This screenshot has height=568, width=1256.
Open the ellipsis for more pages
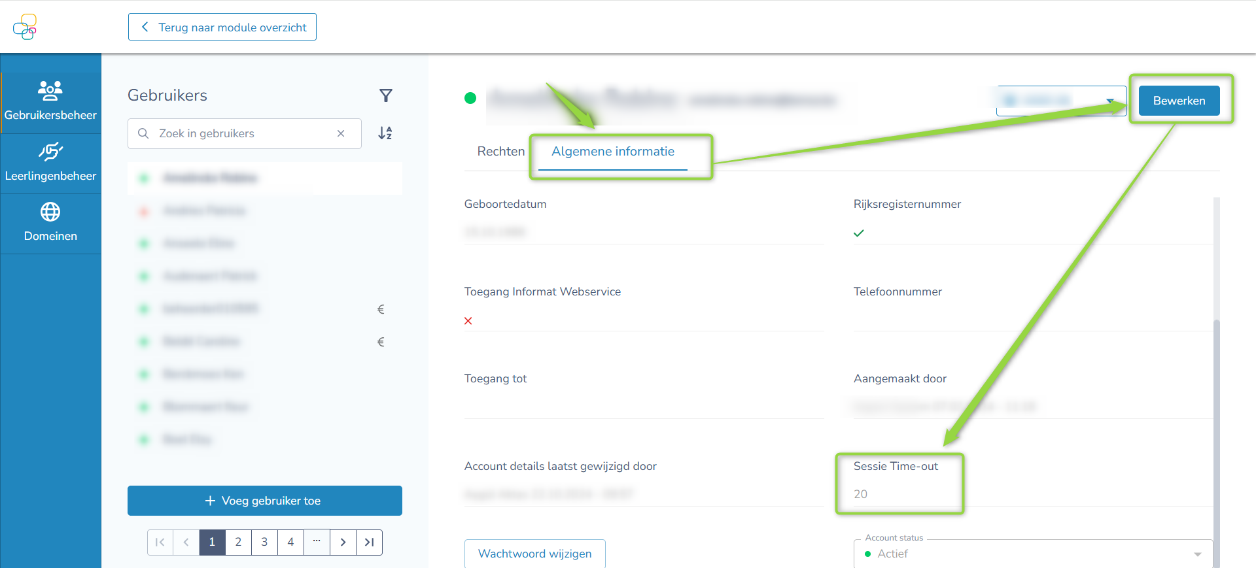pyautogui.click(x=317, y=542)
